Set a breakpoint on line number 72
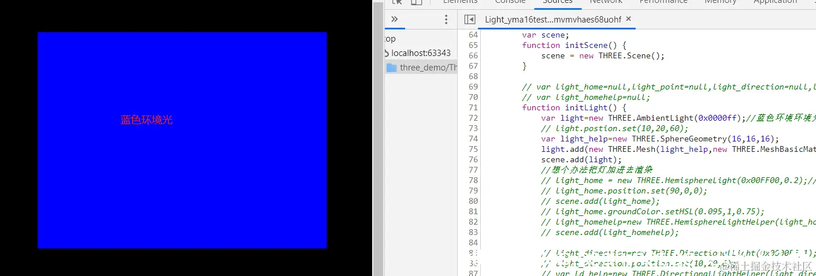Screen dimensions: 816x276 click(473, 118)
